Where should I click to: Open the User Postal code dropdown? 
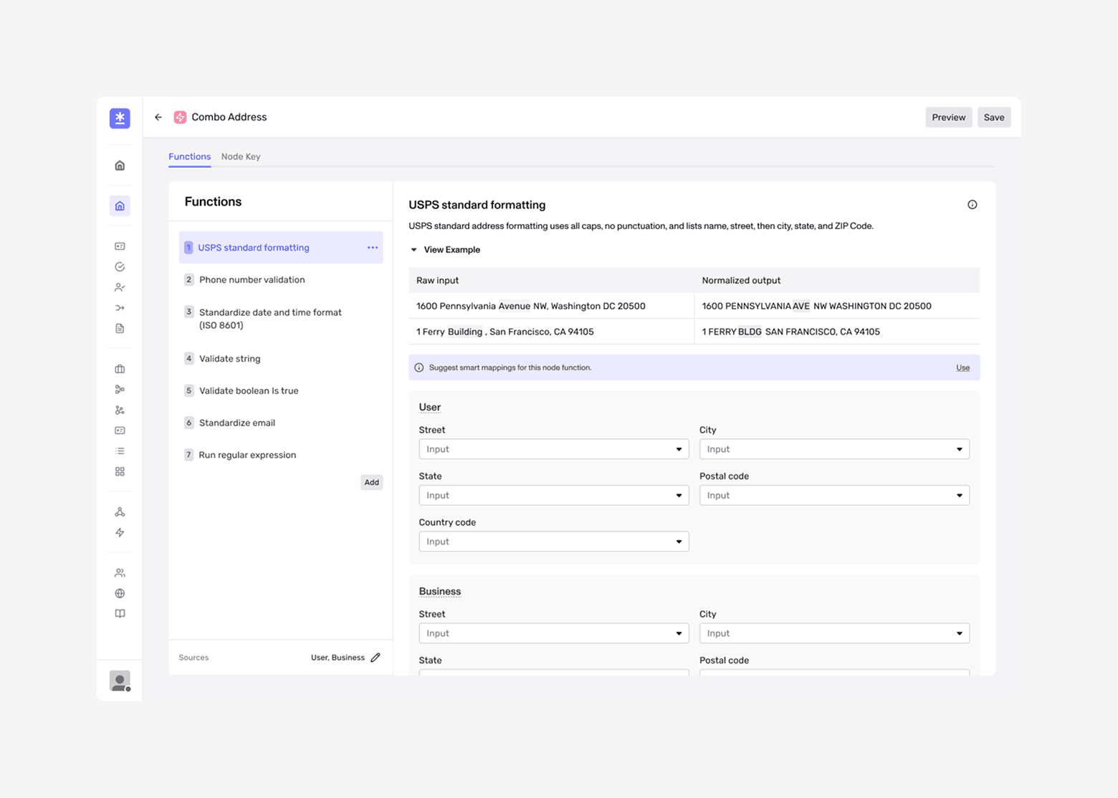point(834,496)
